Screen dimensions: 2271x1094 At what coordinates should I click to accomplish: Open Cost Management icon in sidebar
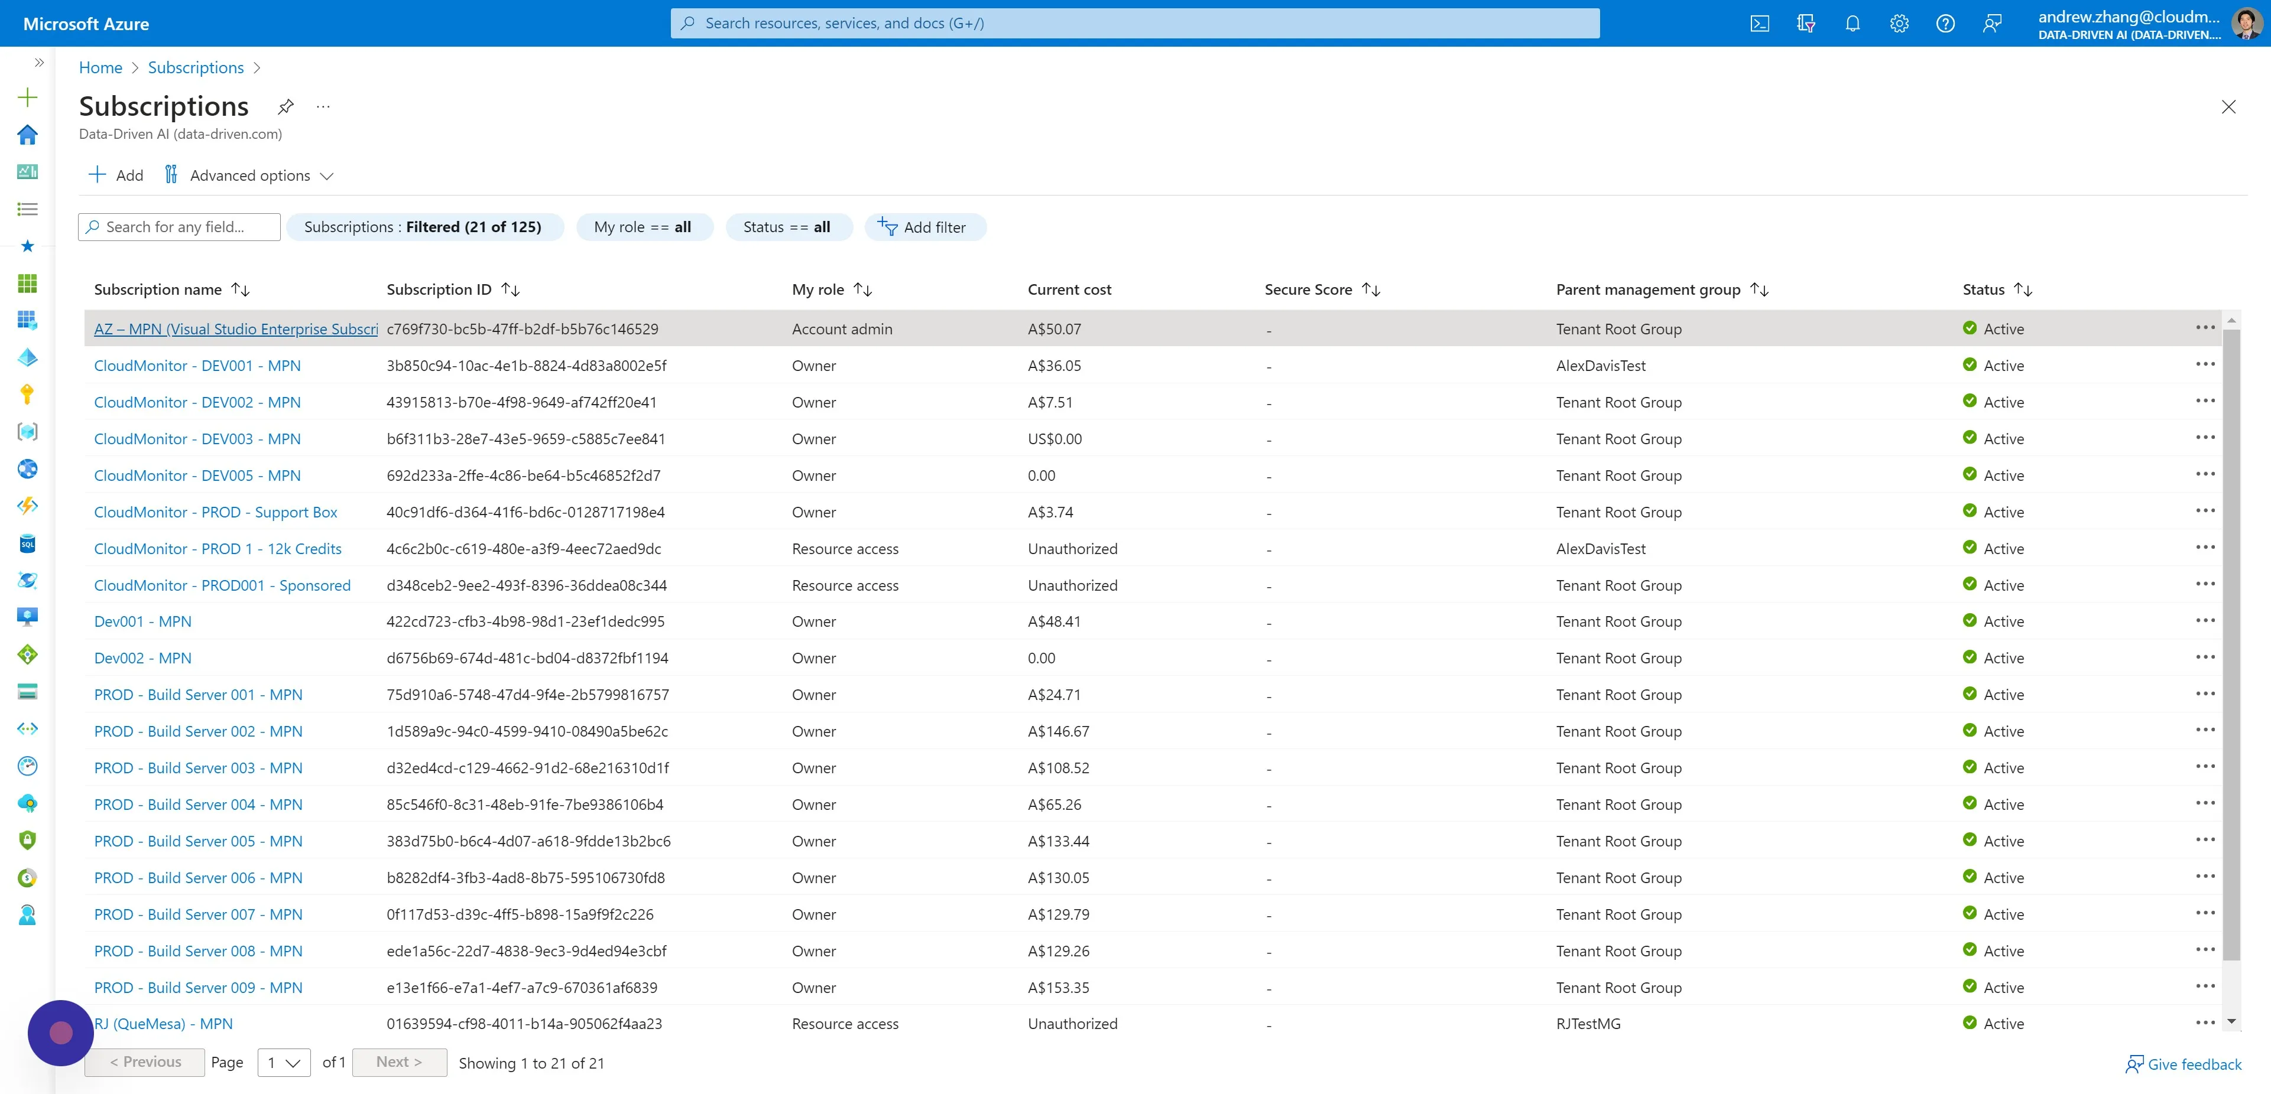pyautogui.click(x=27, y=877)
